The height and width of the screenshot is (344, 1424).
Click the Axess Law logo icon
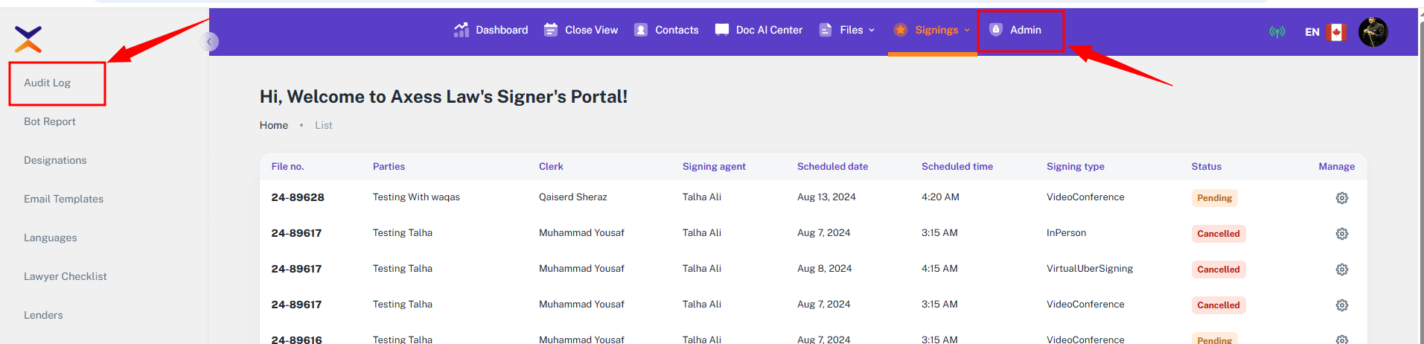click(x=28, y=39)
